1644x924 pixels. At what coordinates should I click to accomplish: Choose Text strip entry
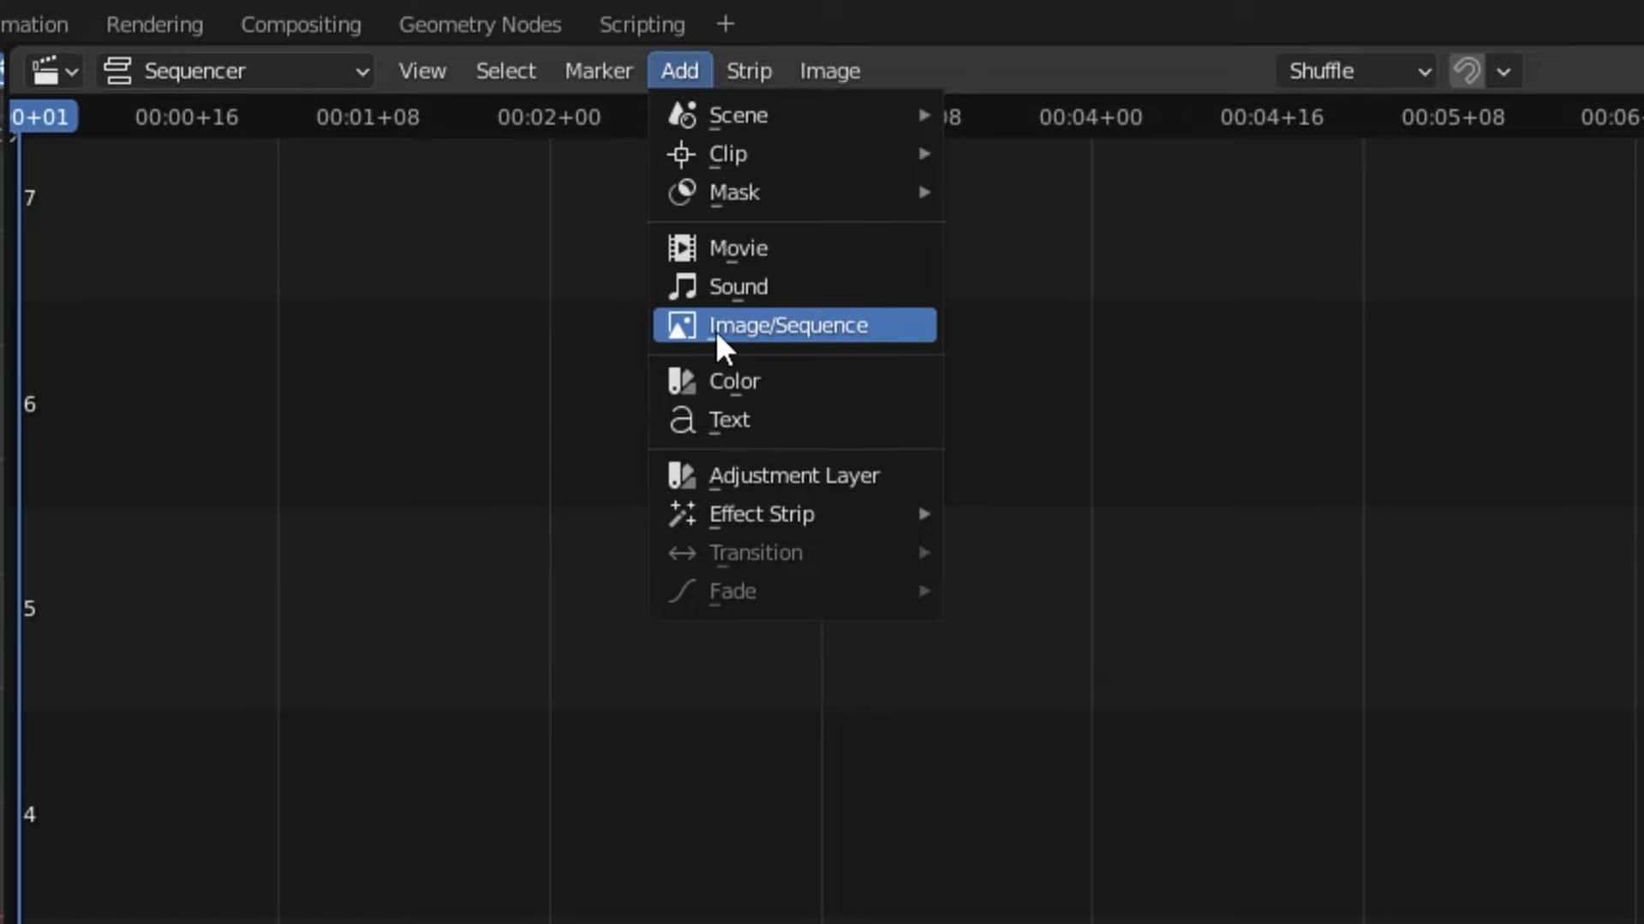[795, 420]
